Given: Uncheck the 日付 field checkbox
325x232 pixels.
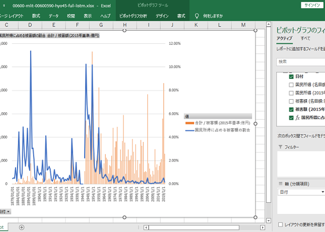Looking at the screenshot, I should pyautogui.click(x=291, y=77).
